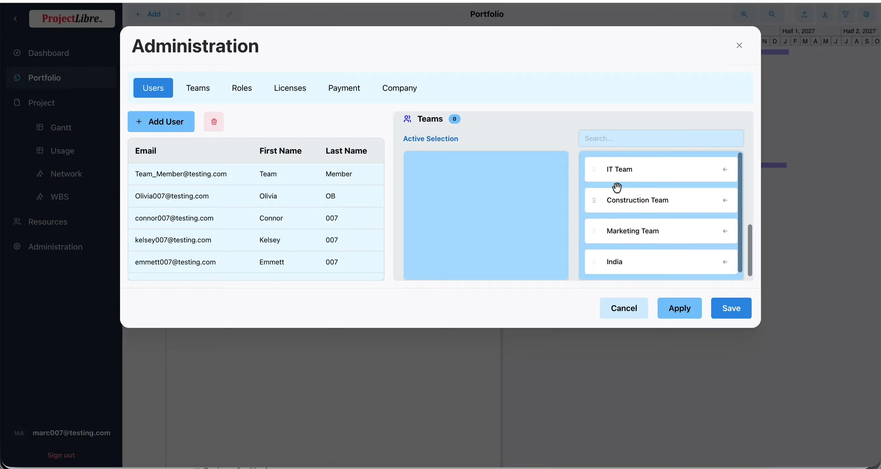Open the Company tab
This screenshot has height=469, width=881.
pyautogui.click(x=400, y=88)
